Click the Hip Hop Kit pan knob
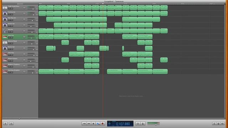The height and width of the screenshot is (128, 228). [24, 20]
